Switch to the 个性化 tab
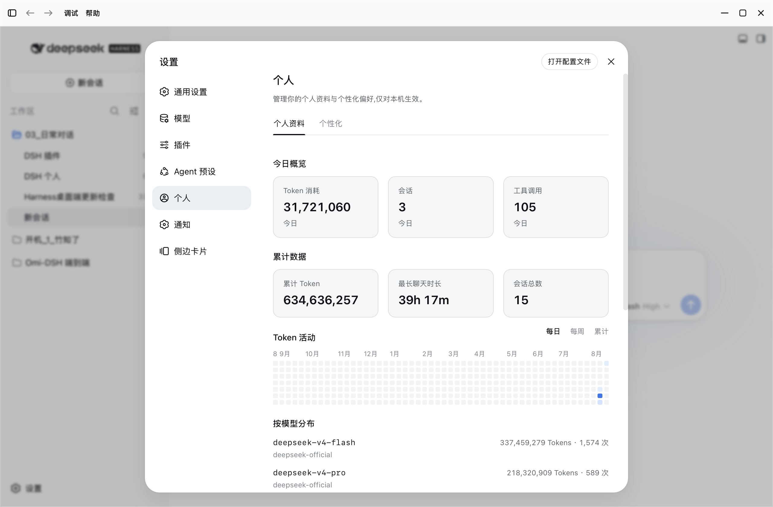Viewport: 773px width, 507px height. coord(331,123)
